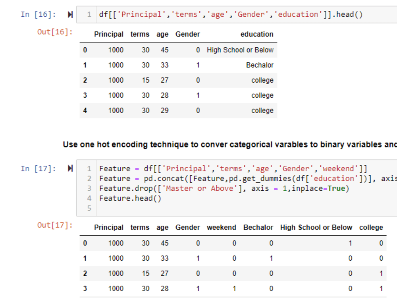This screenshot has height=298, width=397.
Task: Select 'Gender' column header in Out[16] table
Action: tap(188, 34)
